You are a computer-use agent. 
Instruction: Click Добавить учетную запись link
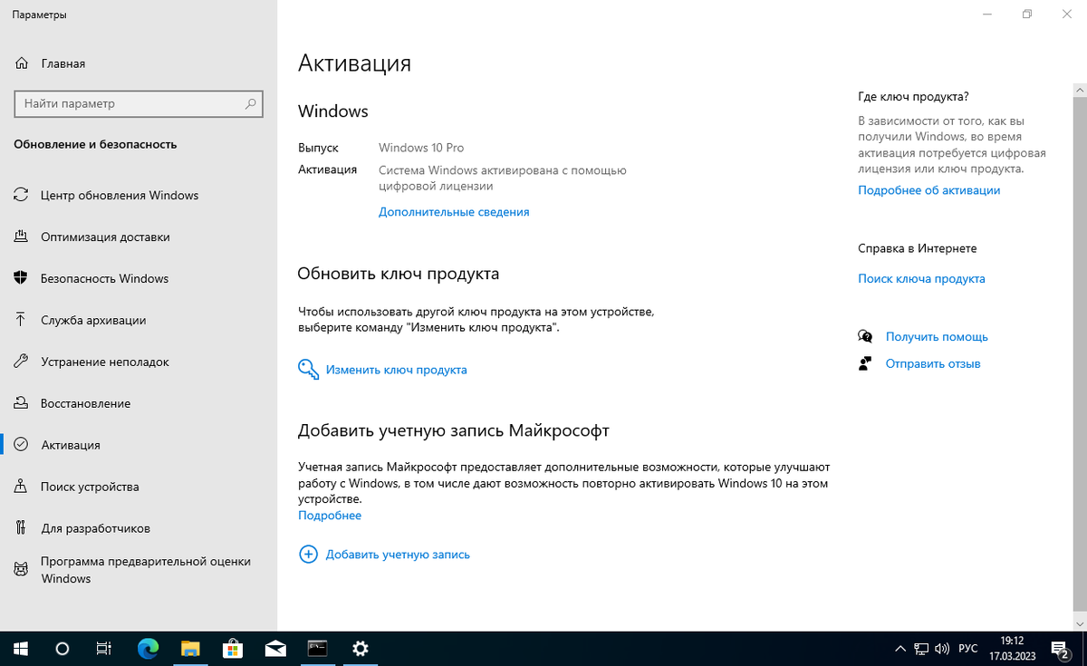(398, 554)
